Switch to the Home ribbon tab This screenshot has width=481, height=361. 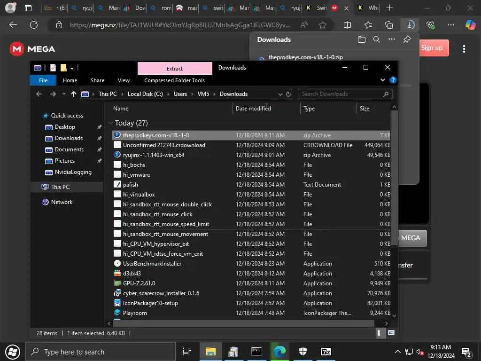tap(70, 80)
